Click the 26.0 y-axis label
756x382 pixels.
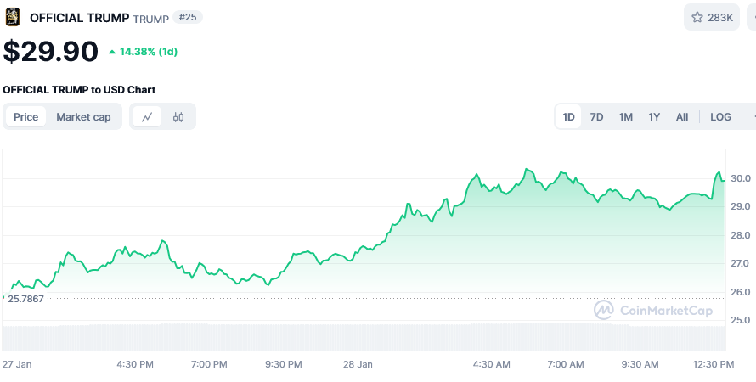point(741,292)
